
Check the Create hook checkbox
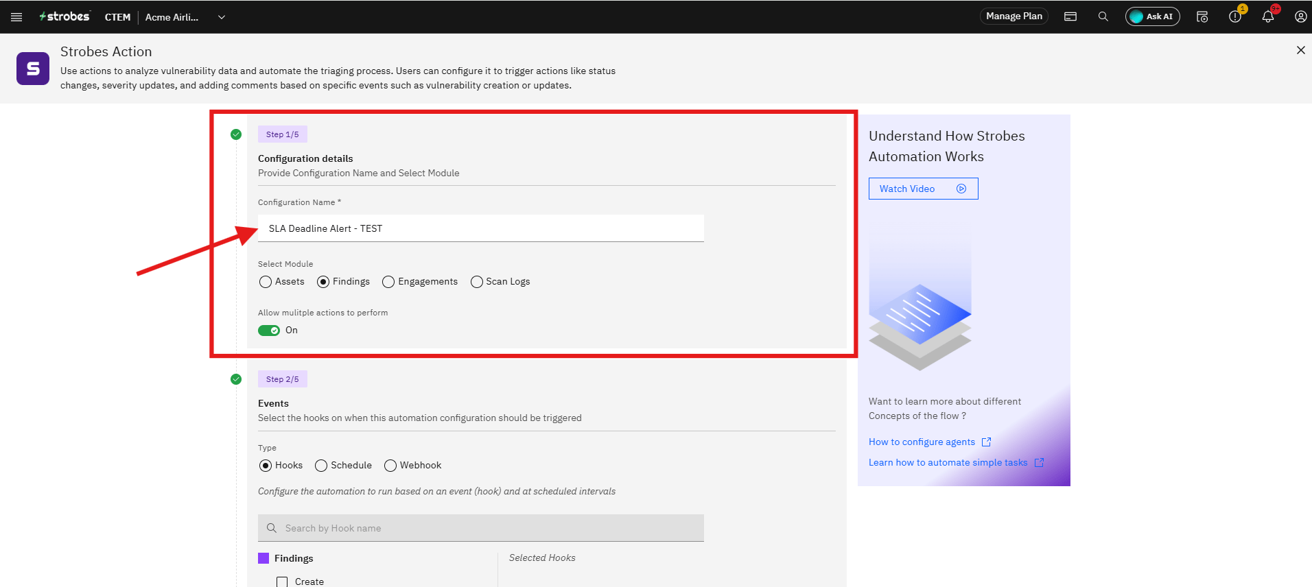(282, 582)
